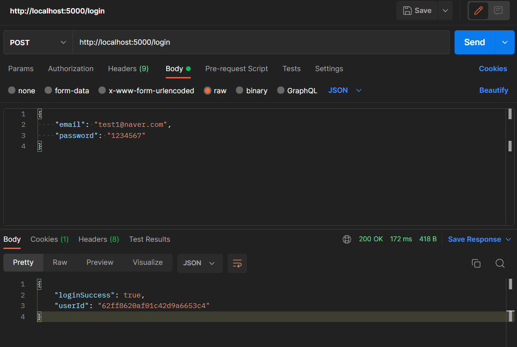Select the raw body radio button
The width and height of the screenshot is (517, 347).
[x=208, y=90]
